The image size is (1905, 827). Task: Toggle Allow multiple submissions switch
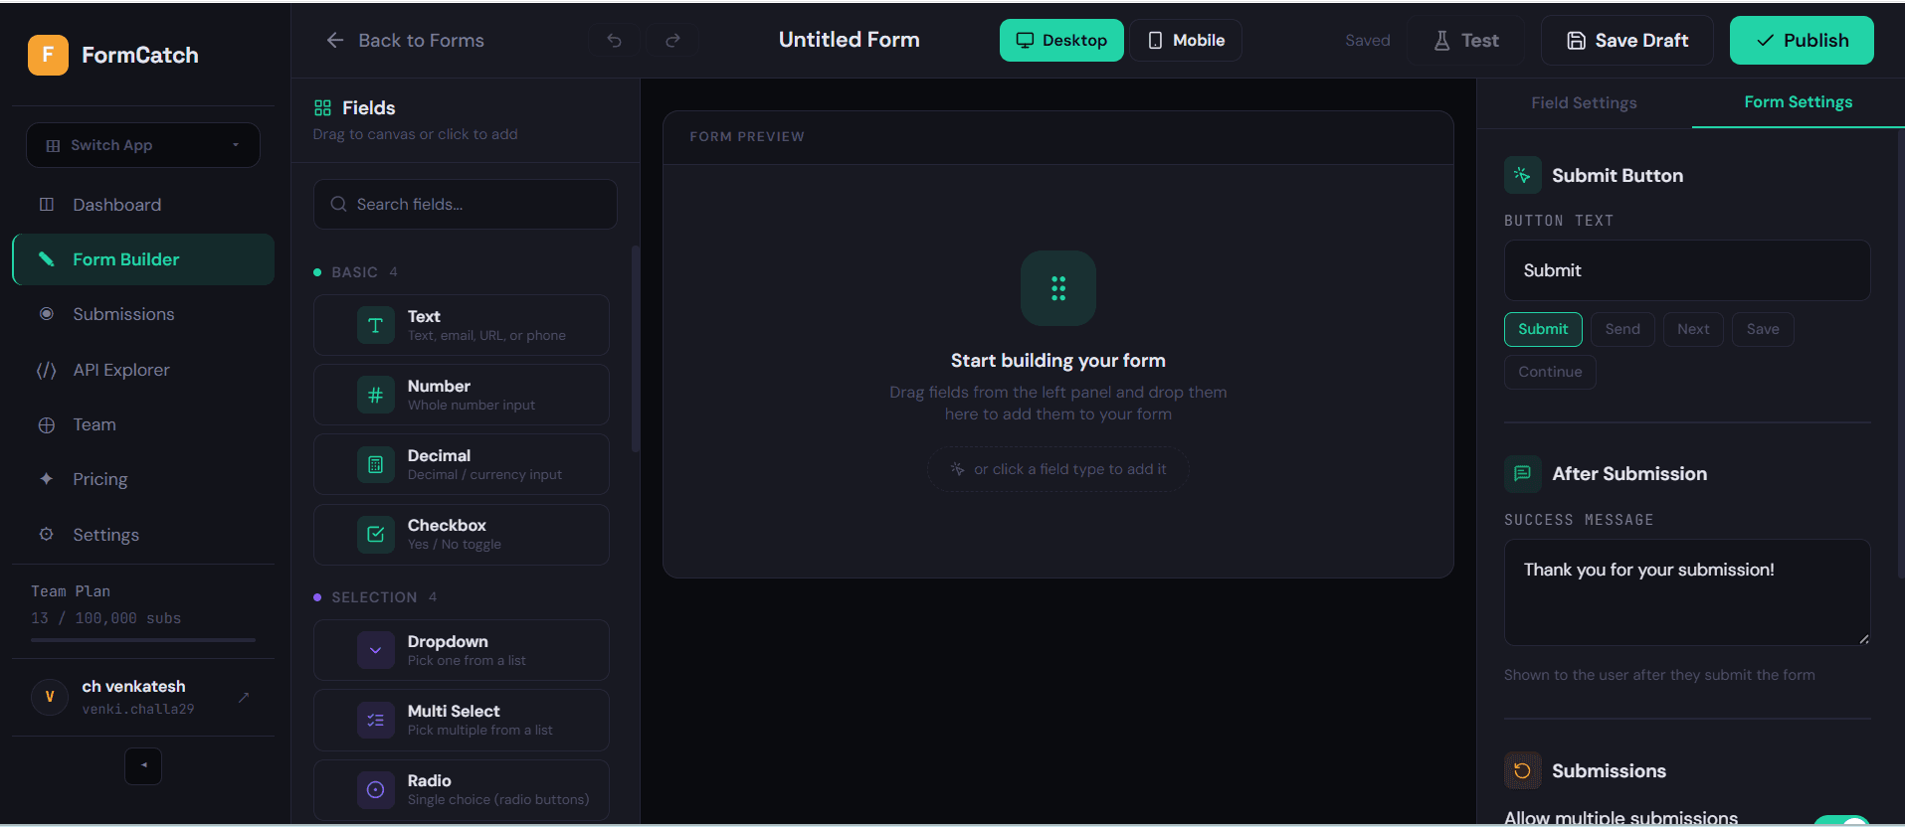[x=1841, y=821]
